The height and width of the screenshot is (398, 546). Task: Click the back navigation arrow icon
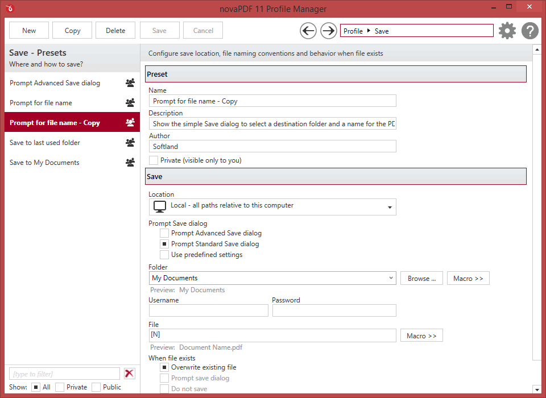[x=308, y=31]
